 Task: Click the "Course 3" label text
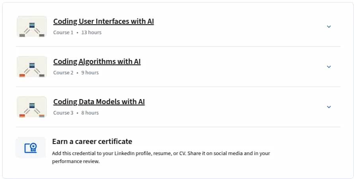pyautogui.click(x=63, y=113)
